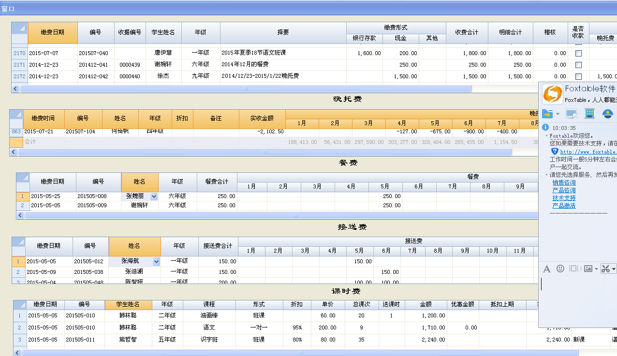Screen dimensions: 617x356
Task: Click cell 张浩澜 in 接送费 table
Action: (134, 271)
